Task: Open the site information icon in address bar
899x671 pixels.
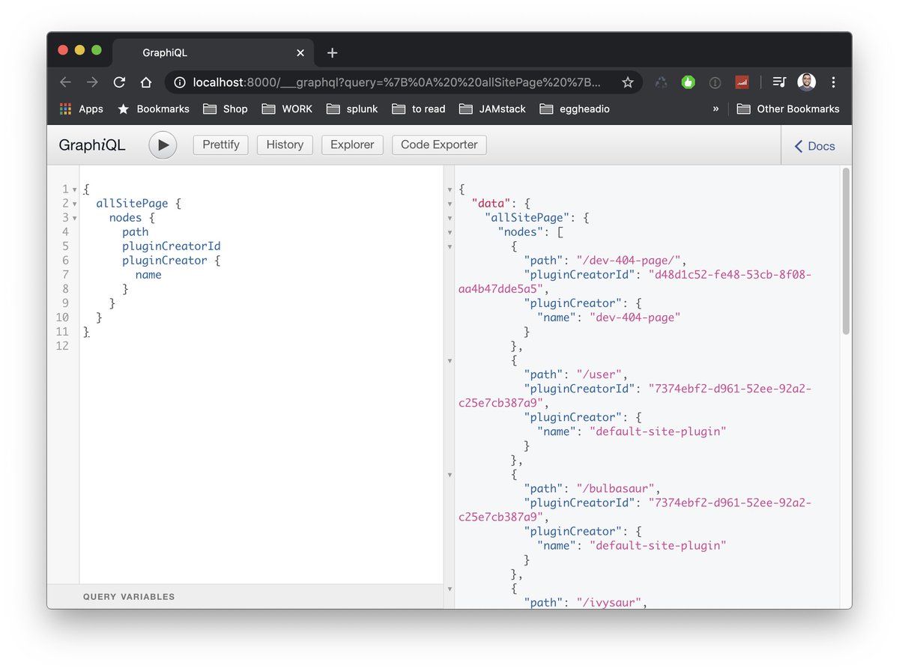Action: (180, 82)
